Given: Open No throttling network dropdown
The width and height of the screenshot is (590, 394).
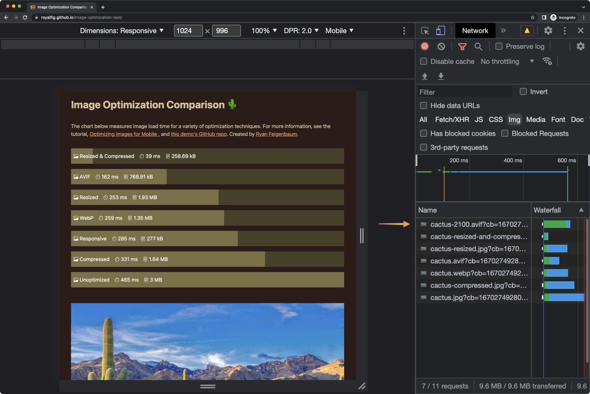Looking at the screenshot, I should tap(507, 61).
